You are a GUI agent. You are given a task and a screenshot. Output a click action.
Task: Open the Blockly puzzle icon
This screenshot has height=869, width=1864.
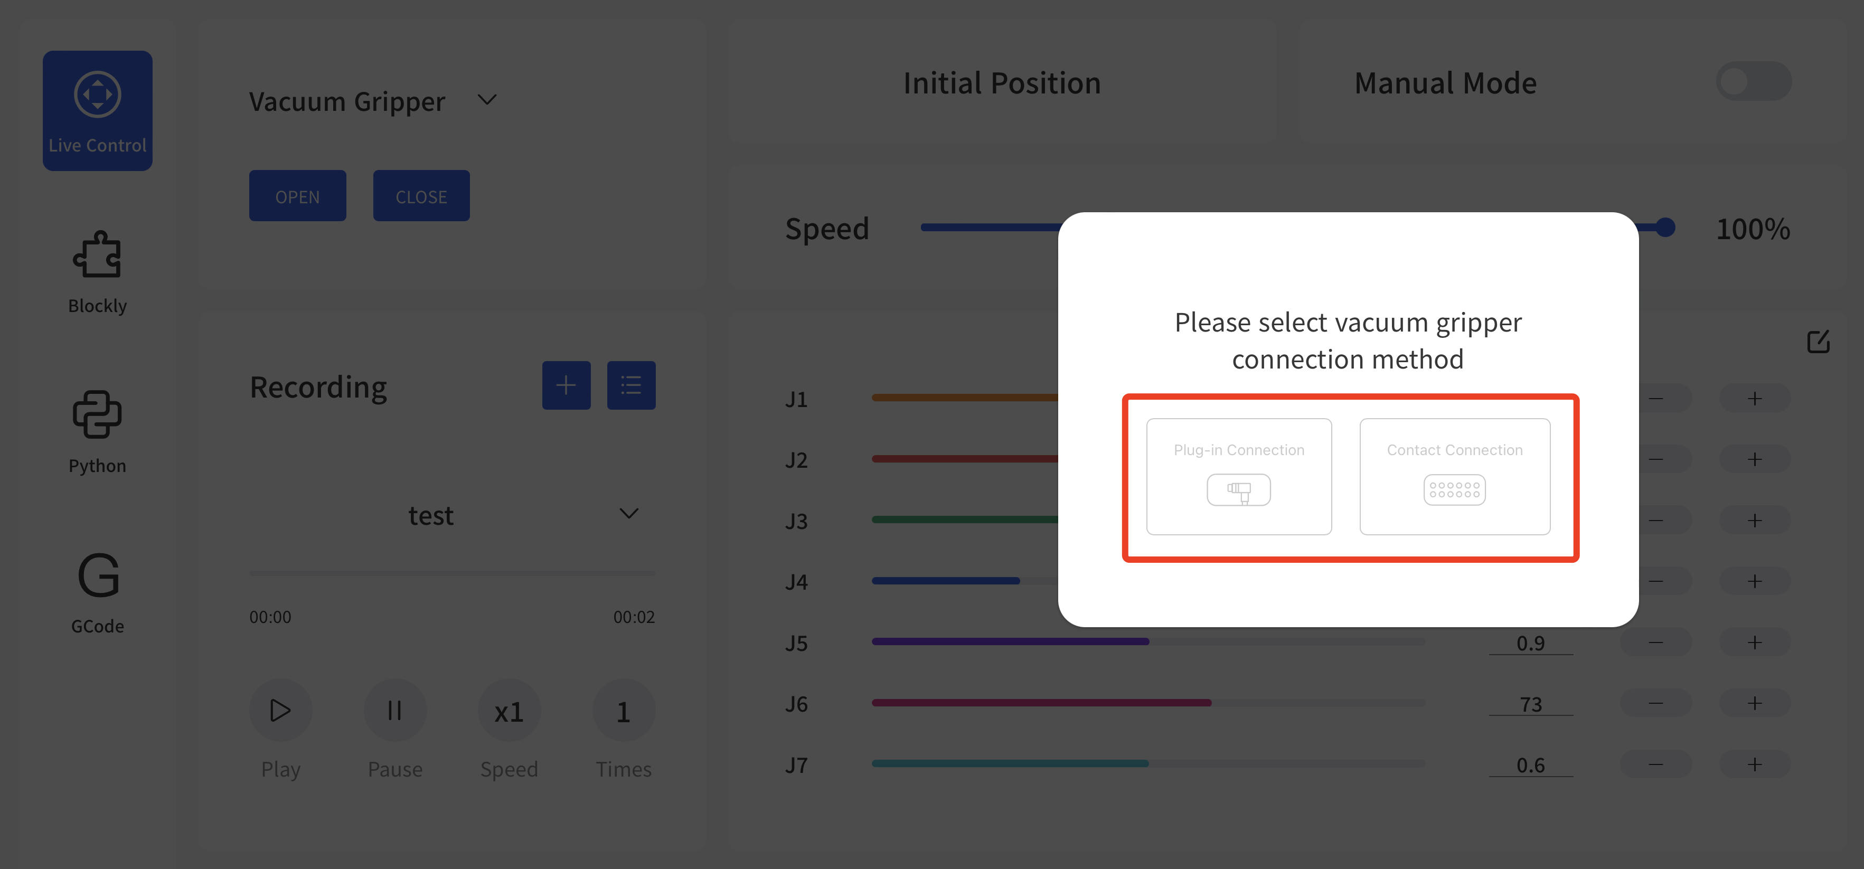pos(97,256)
